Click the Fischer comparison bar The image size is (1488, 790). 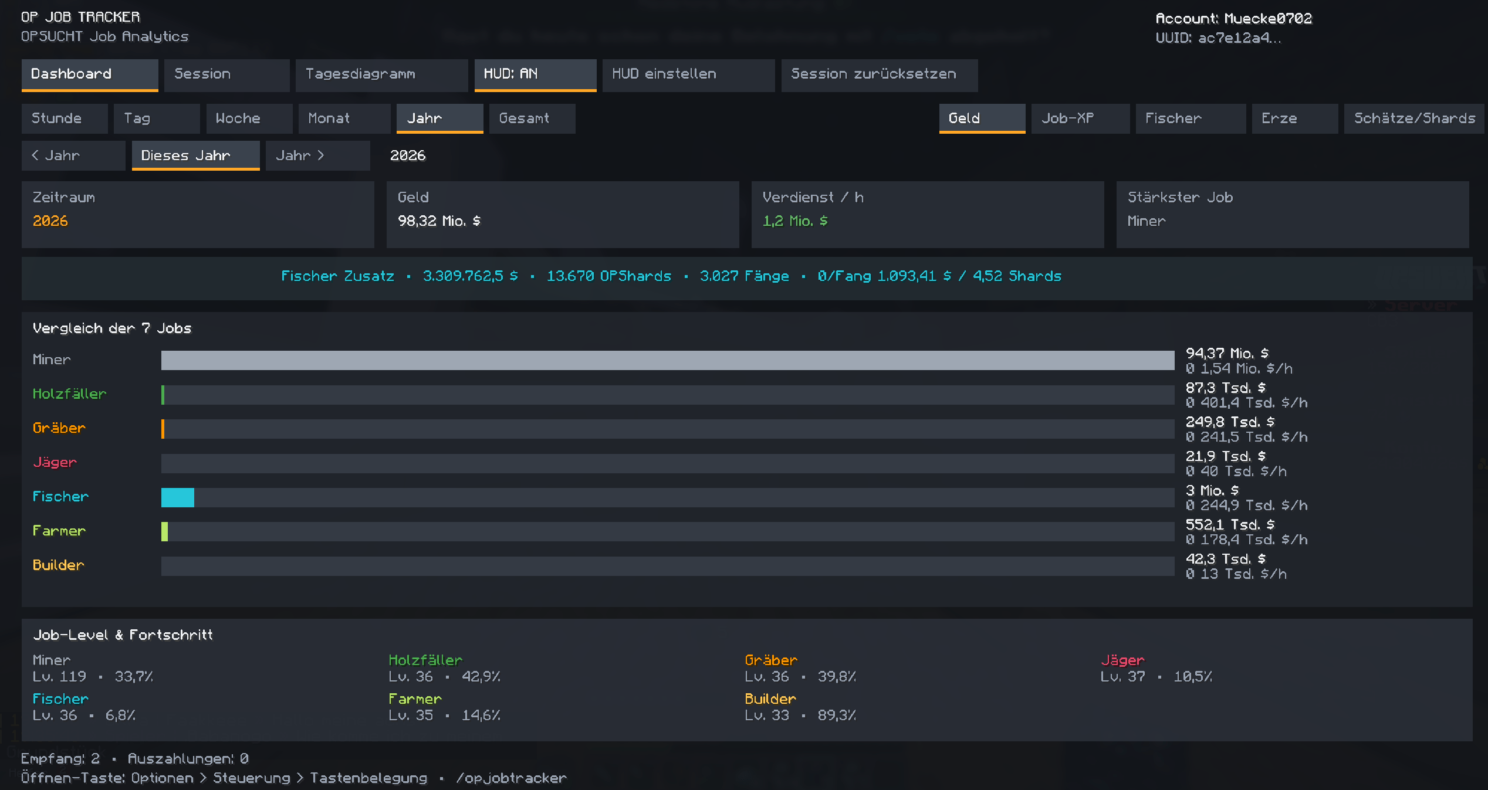(668, 497)
